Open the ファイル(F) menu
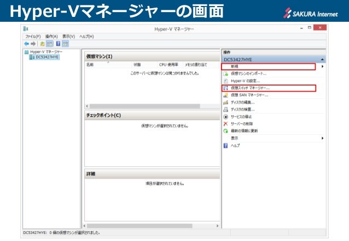 point(33,37)
